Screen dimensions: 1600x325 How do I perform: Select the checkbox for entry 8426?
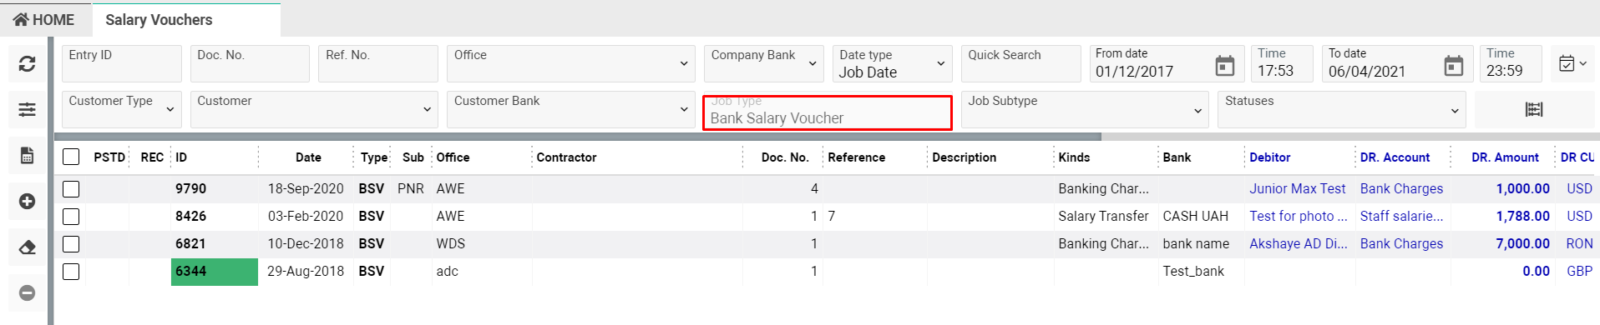(71, 217)
